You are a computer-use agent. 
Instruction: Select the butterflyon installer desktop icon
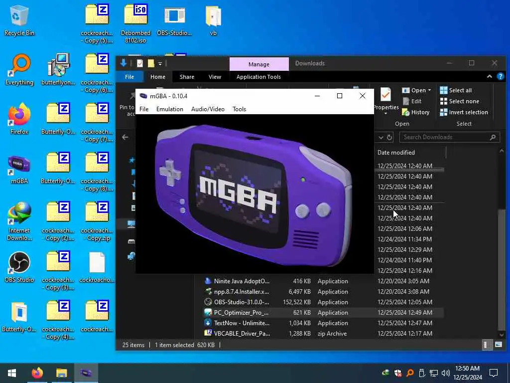pyautogui.click(x=58, y=70)
